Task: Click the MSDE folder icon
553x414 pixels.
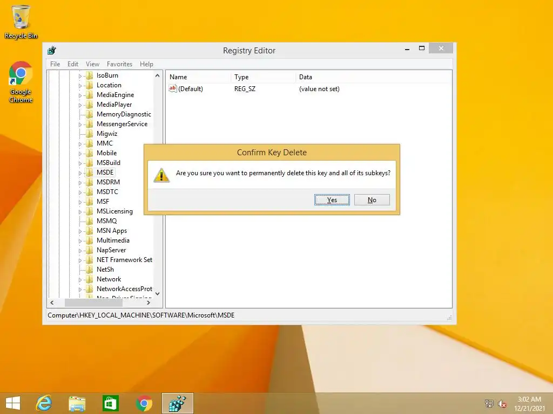Action: point(90,172)
